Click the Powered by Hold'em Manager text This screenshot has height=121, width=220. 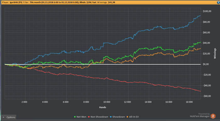[x=200, y=115]
